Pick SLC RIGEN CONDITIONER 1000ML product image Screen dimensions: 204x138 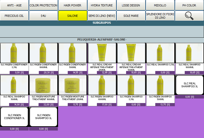pyautogui.click(x=43, y=53)
